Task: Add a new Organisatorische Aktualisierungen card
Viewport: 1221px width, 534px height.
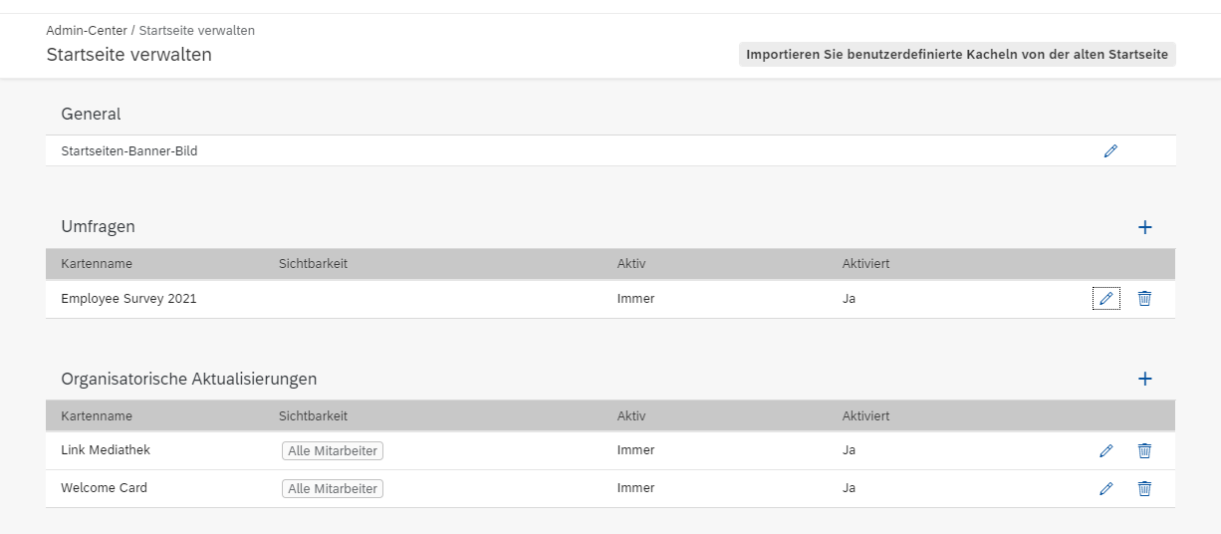Action: click(x=1144, y=379)
